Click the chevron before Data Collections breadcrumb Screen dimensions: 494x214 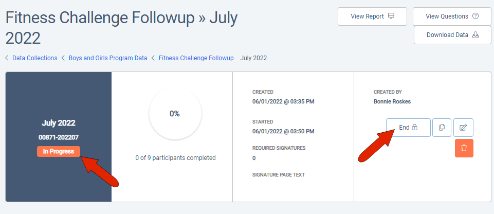pyautogui.click(x=7, y=58)
